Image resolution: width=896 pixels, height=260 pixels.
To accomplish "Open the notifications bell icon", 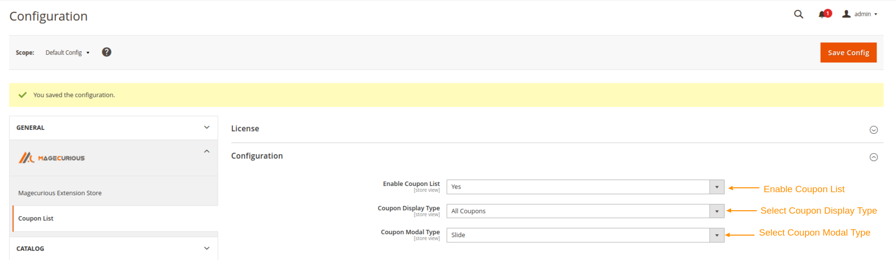I will pos(824,14).
